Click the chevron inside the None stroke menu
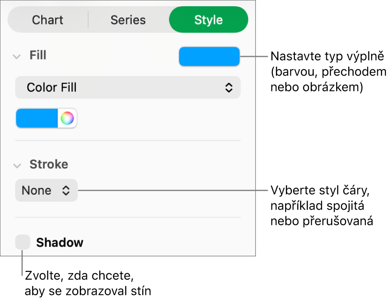 pyautogui.click(x=66, y=190)
